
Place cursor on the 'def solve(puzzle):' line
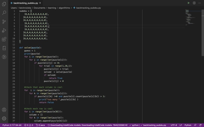[30, 48]
